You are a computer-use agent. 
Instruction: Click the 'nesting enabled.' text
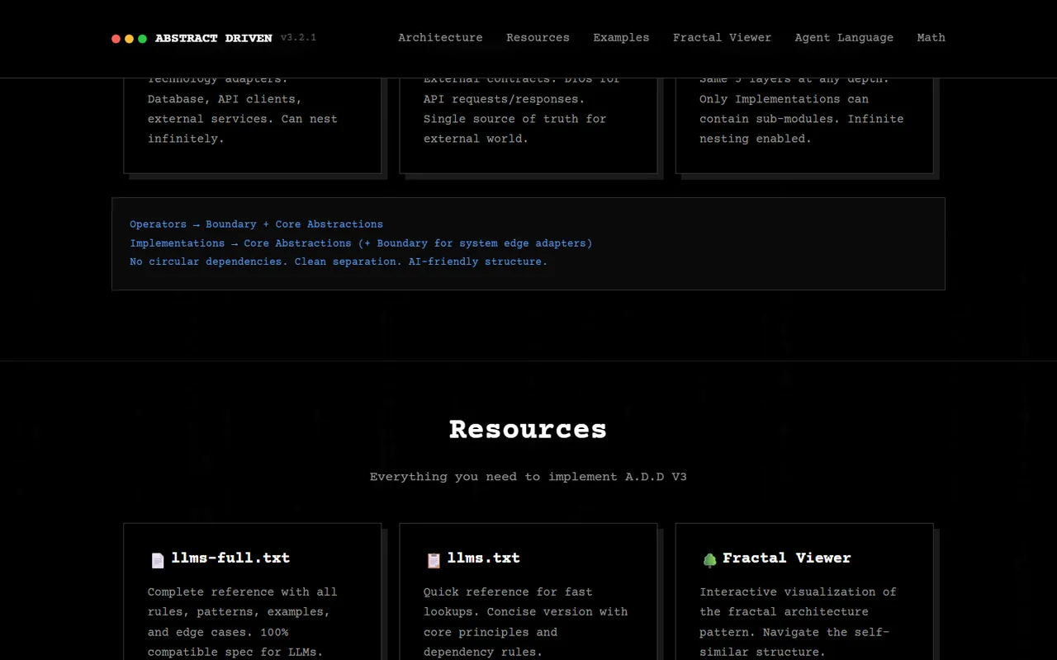pyautogui.click(x=756, y=139)
